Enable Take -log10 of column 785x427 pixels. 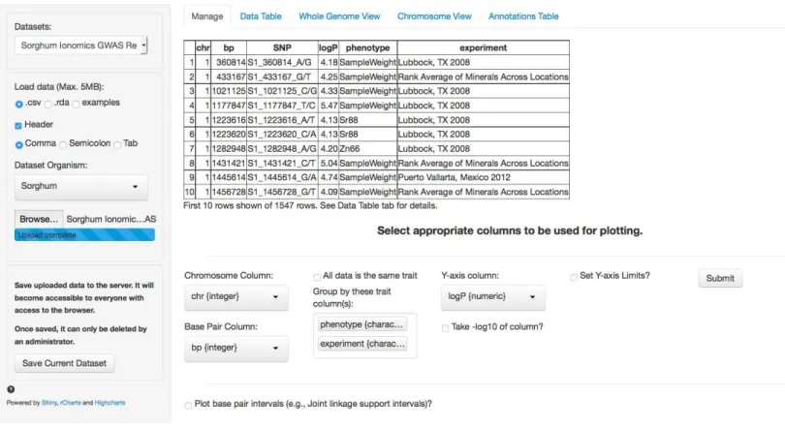(x=445, y=328)
